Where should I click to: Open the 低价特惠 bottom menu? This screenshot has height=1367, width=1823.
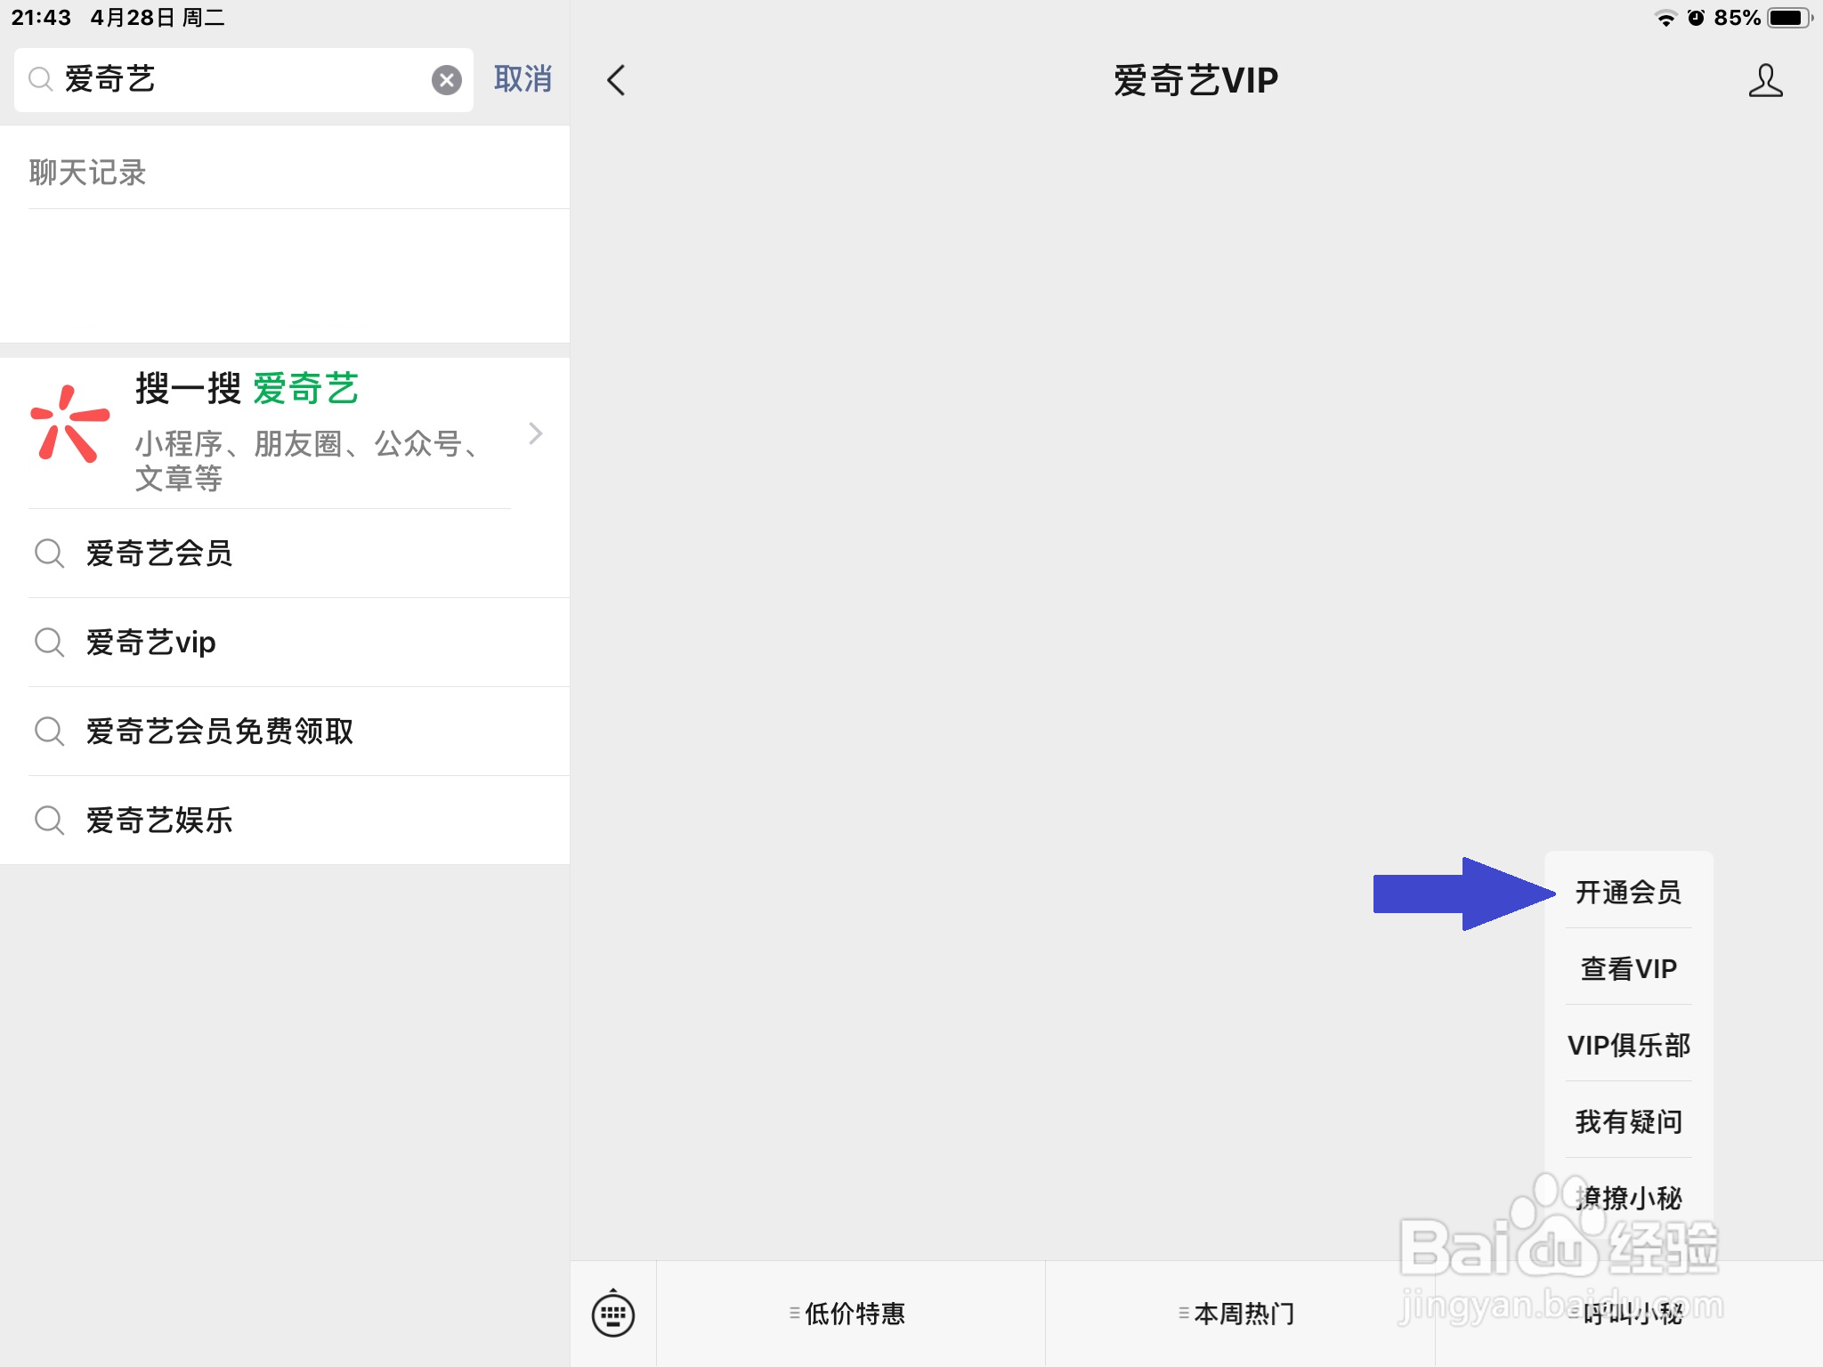point(849,1314)
